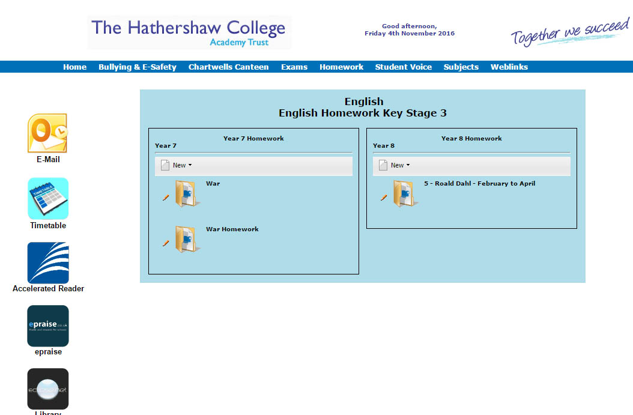Open the Timetable calendar icon
This screenshot has height=415, width=633.
[48, 199]
